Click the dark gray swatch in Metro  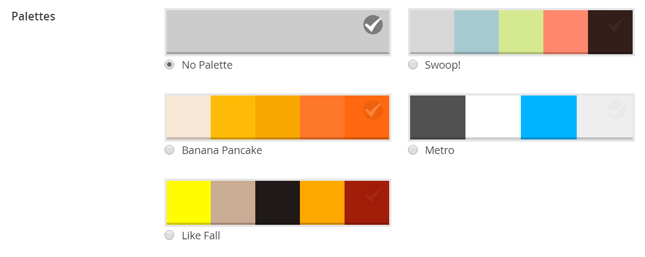pos(438,116)
